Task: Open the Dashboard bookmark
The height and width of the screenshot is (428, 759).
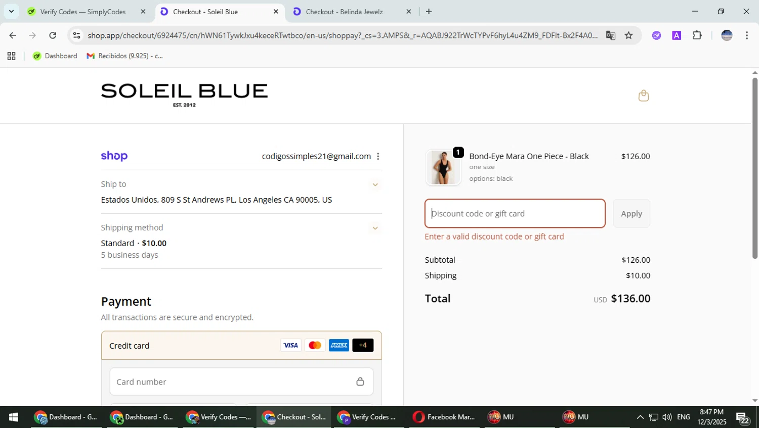Action: coord(55,56)
